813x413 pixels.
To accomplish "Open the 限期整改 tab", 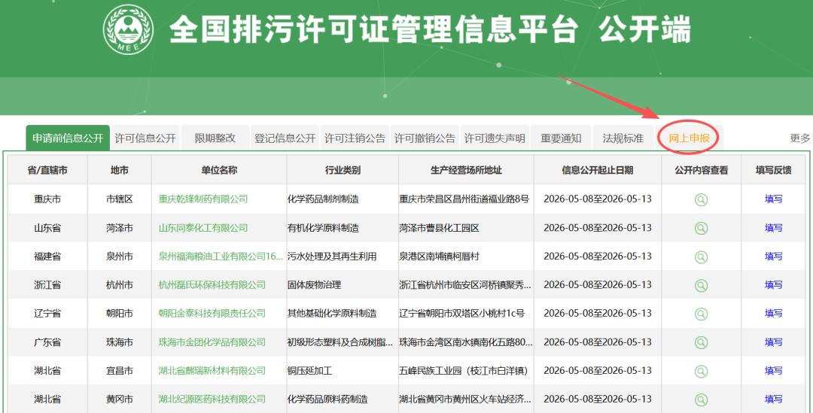I will 215,138.
